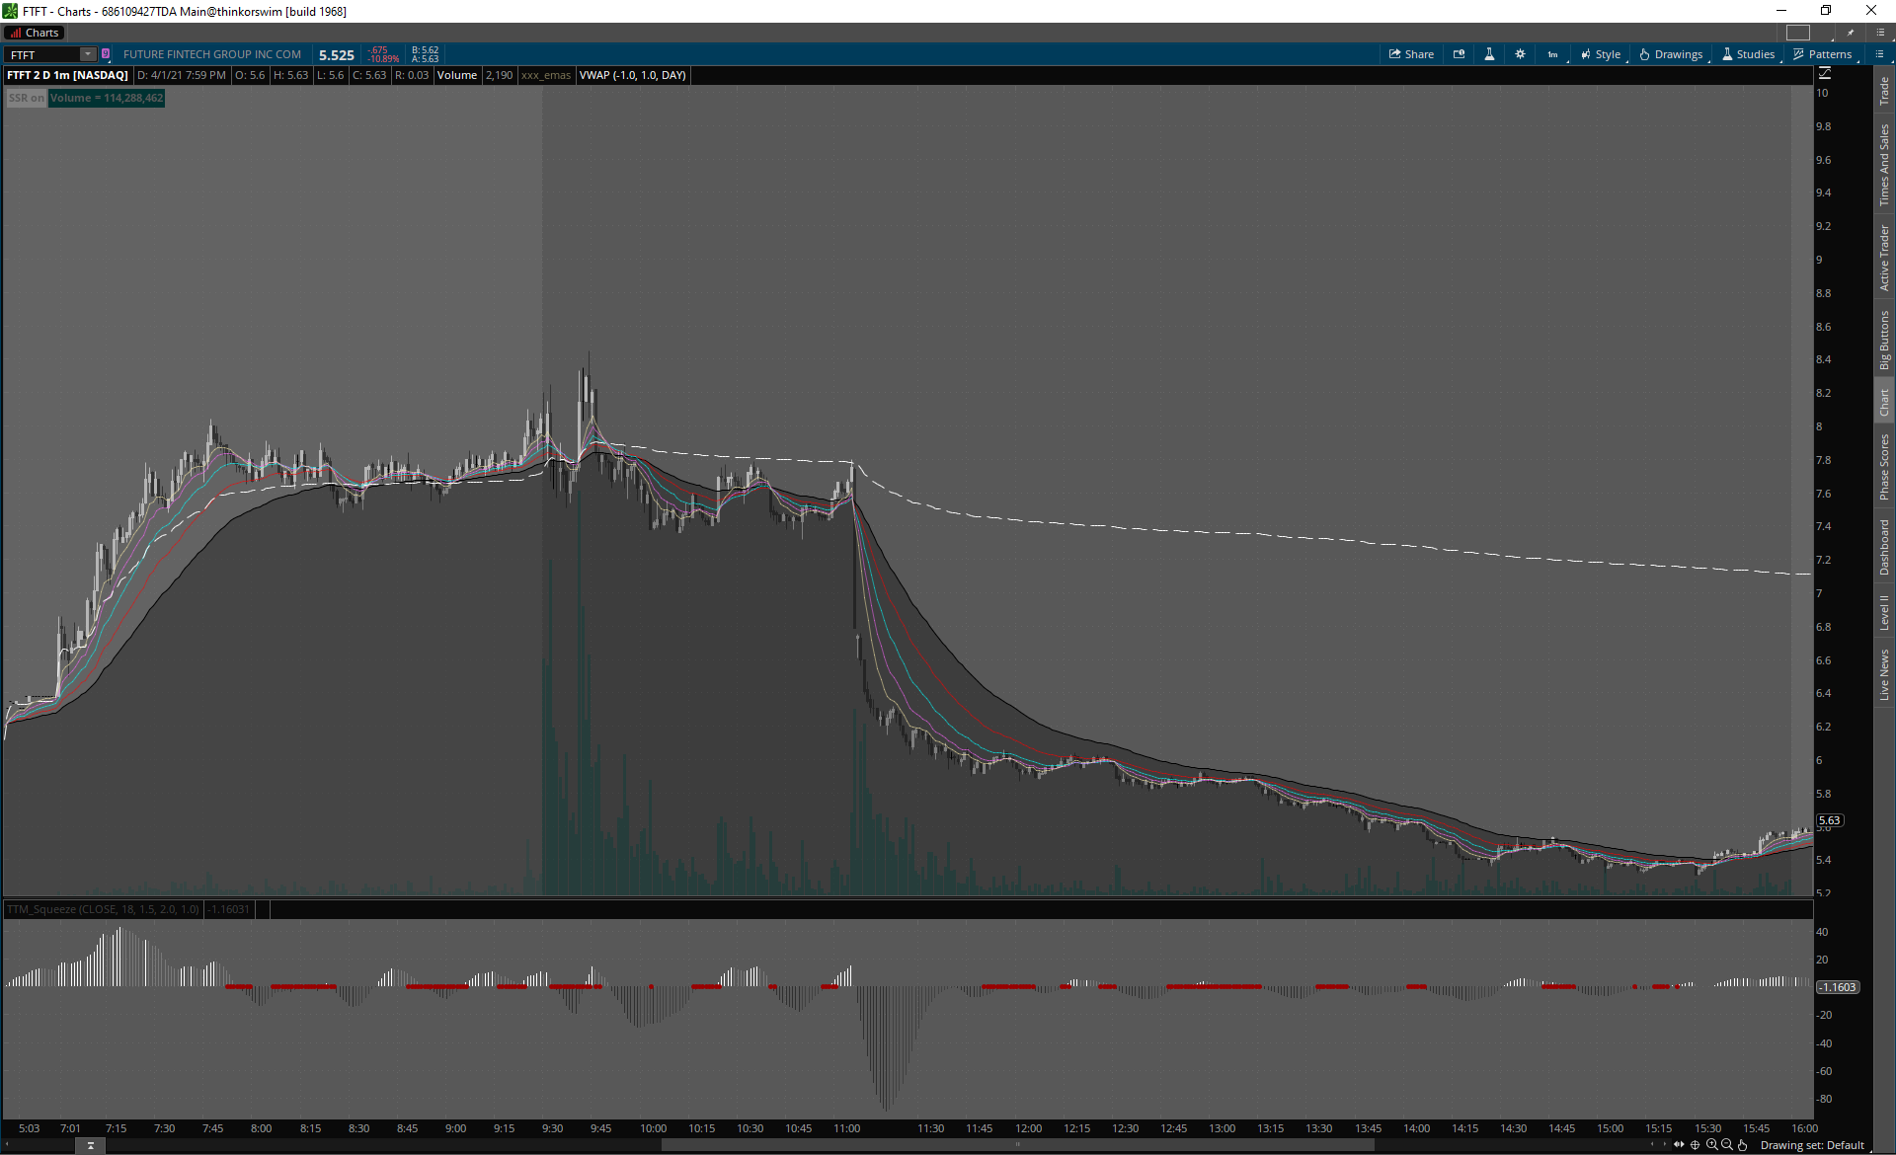Toggle the price axis auto-scale icon

[x=1824, y=74]
